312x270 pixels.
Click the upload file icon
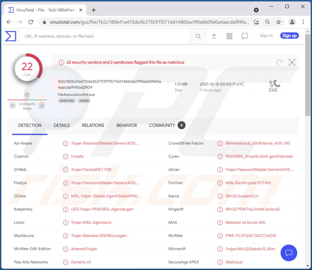214,36
